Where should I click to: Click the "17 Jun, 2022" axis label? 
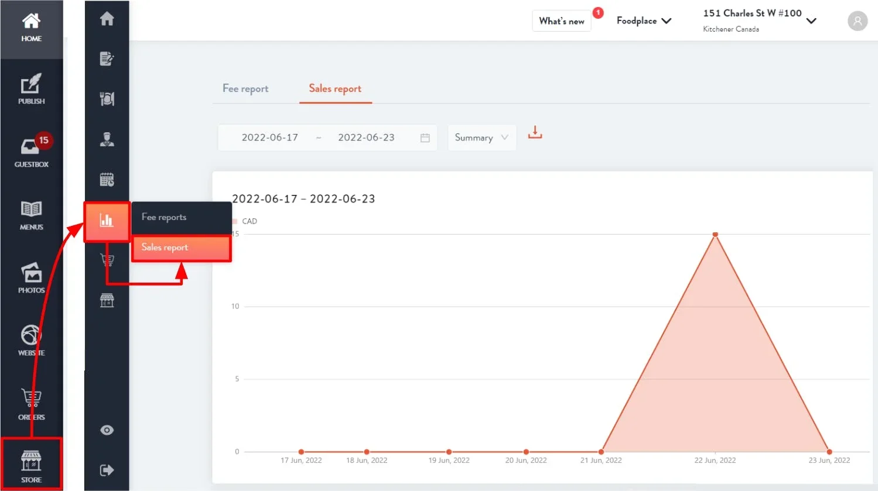[301, 461]
